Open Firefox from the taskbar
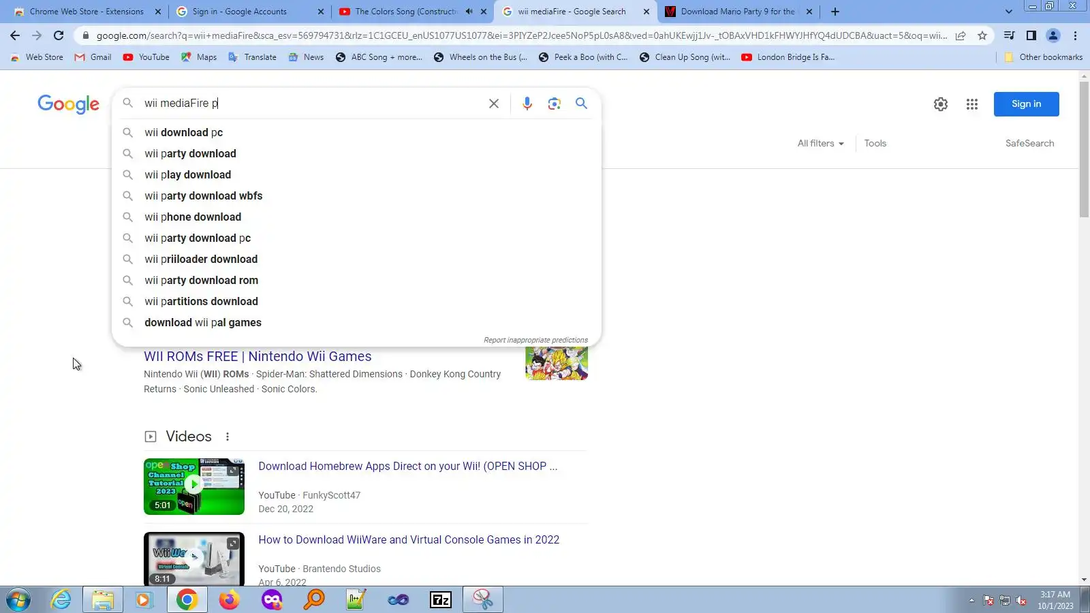1090x613 pixels. point(229,600)
